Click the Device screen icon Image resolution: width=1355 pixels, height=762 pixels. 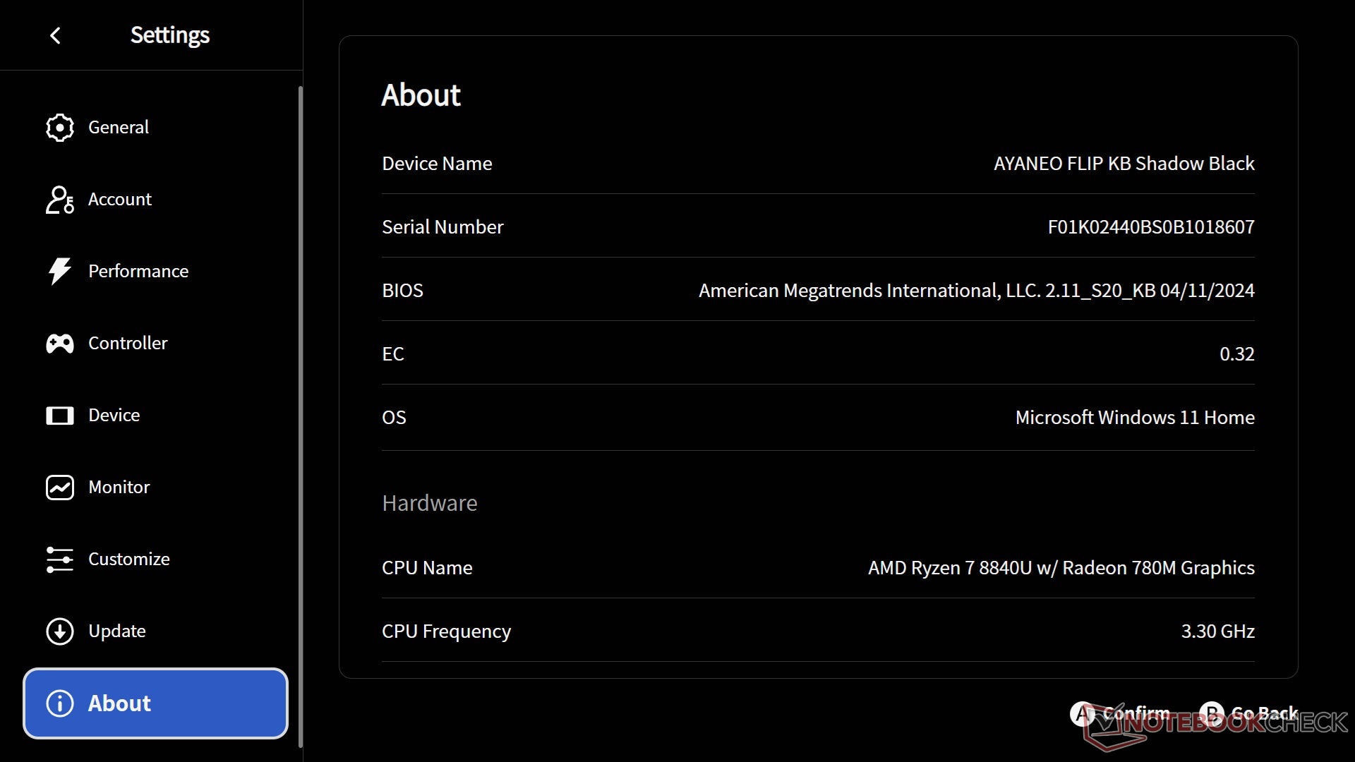click(x=60, y=416)
